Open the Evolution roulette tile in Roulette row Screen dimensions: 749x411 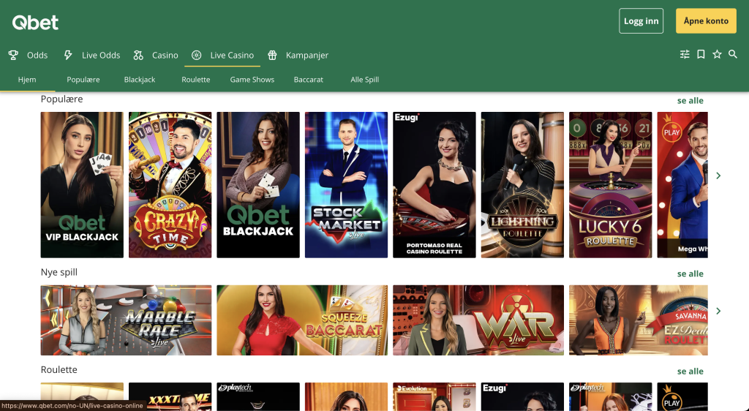434,396
